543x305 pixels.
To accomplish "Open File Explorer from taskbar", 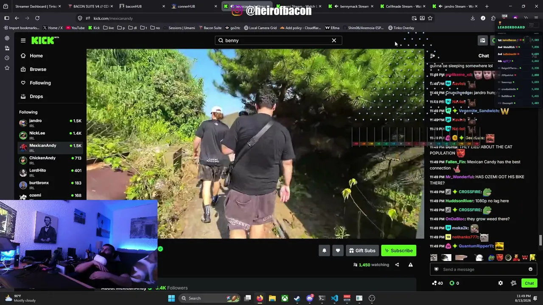I will [272, 298].
